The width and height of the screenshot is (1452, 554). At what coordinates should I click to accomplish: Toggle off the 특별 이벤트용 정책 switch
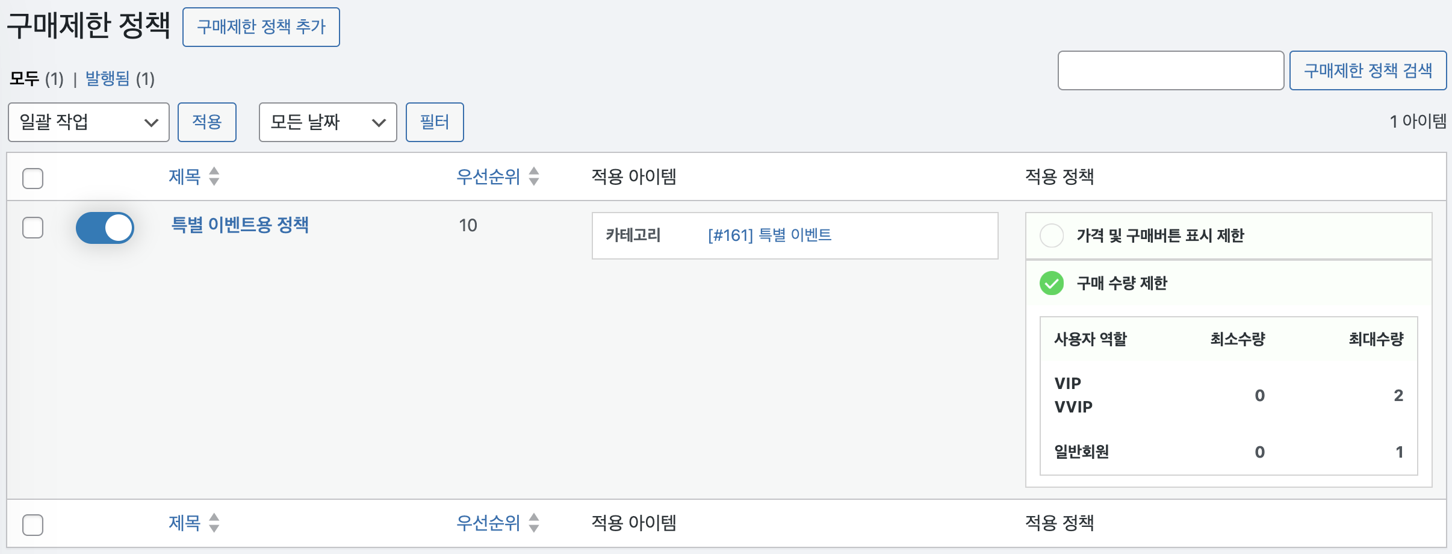pyautogui.click(x=105, y=228)
